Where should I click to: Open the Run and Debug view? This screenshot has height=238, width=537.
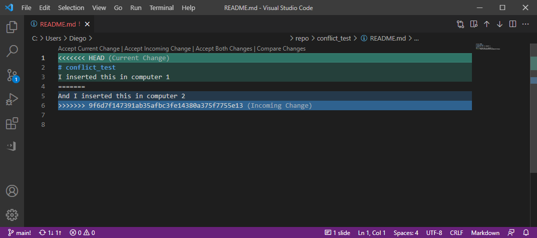[12, 100]
